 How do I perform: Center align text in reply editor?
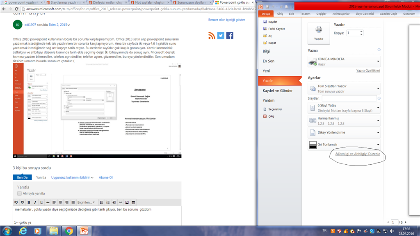coord(61,202)
